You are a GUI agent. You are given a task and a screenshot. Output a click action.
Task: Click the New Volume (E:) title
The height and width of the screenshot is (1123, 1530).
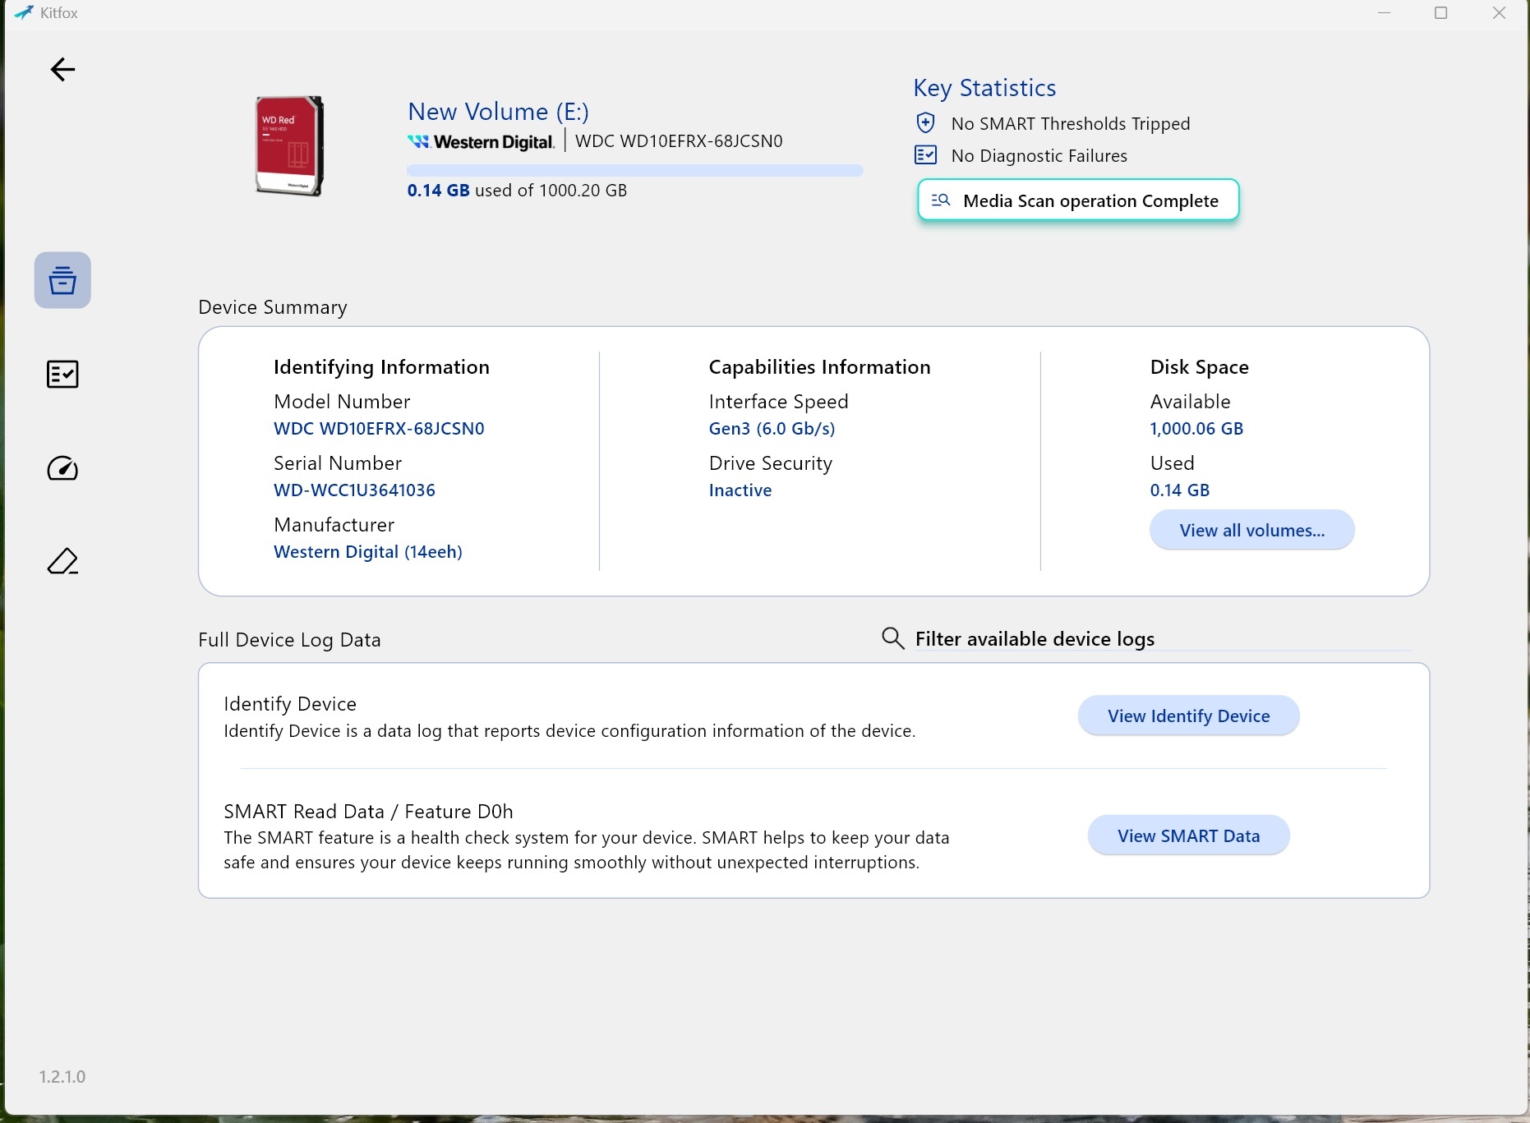coord(498,112)
